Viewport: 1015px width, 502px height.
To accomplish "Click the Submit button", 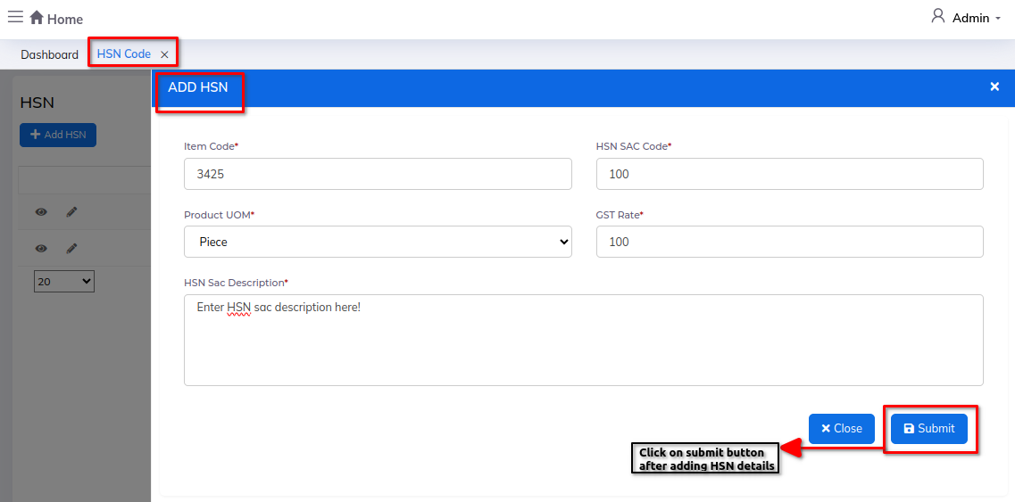I will point(929,428).
